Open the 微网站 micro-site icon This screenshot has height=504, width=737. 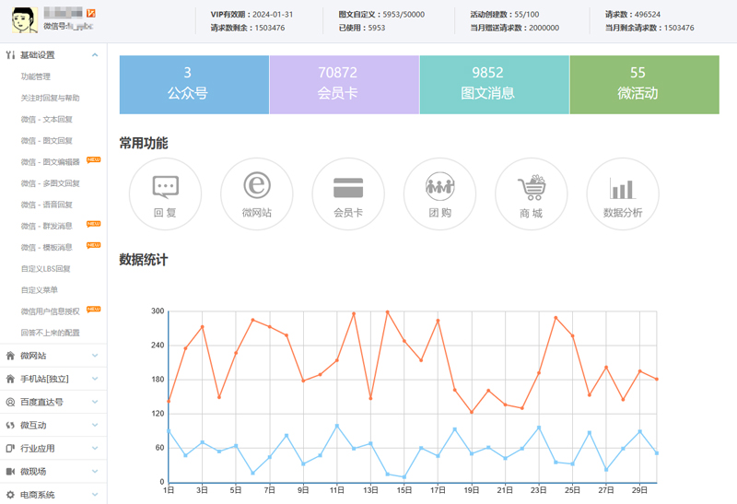coord(257,194)
